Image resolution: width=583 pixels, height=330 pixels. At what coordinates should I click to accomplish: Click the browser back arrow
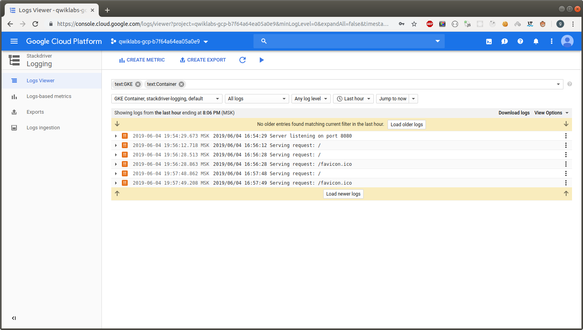(x=10, y=24)
